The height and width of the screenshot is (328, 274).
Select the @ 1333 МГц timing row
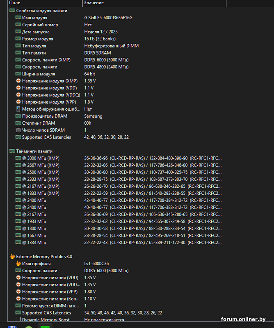34,242
